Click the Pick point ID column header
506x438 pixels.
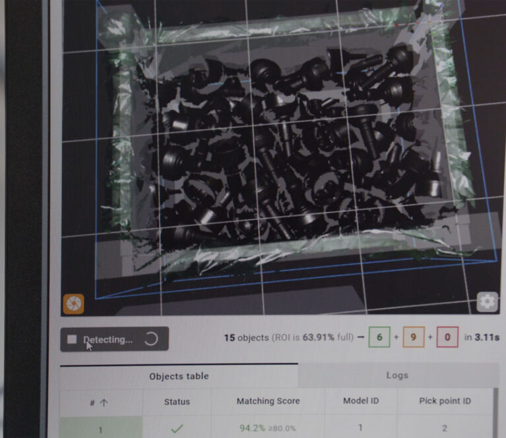445,400
